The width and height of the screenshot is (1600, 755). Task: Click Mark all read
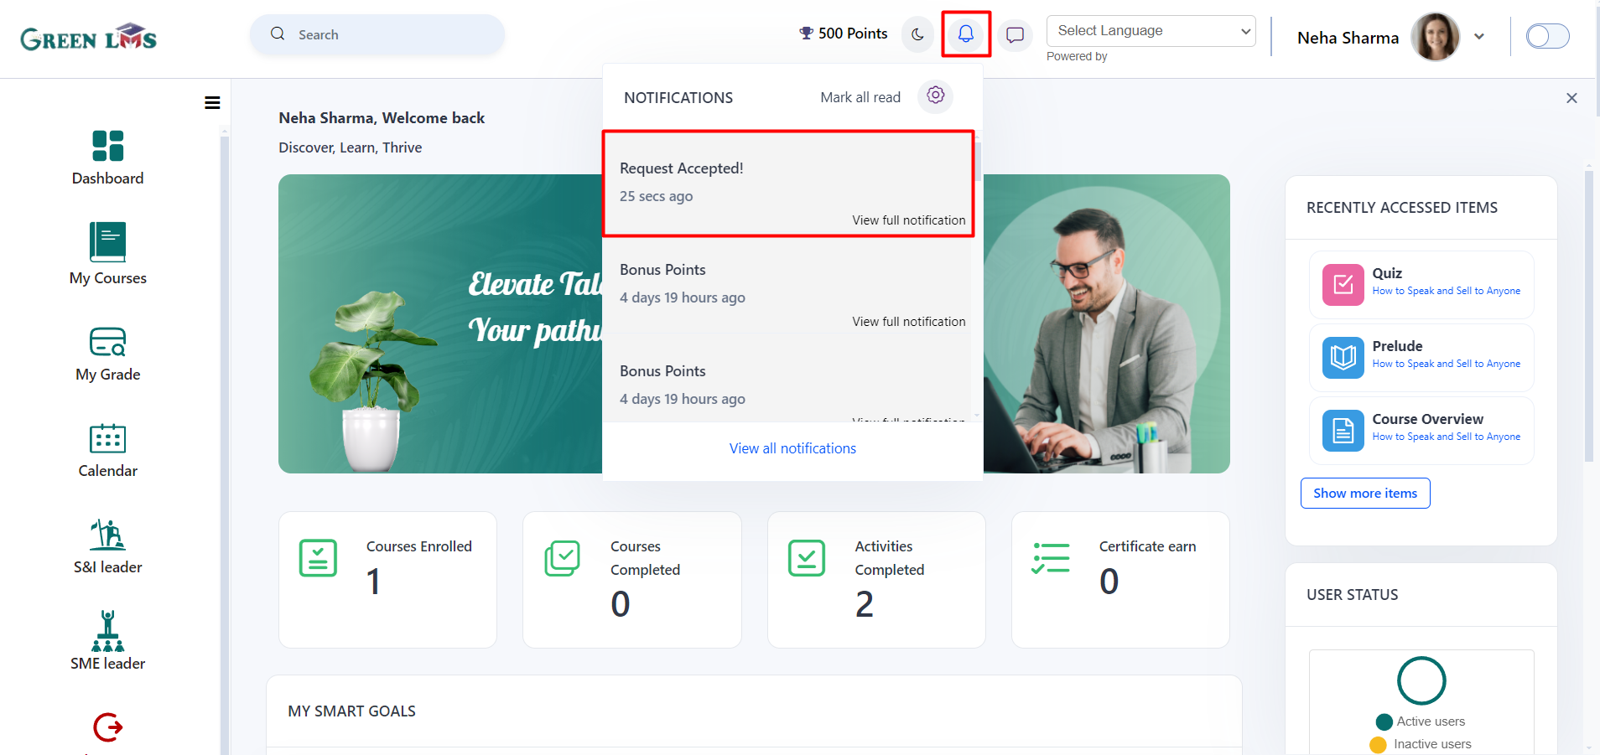pyautogui.click(x=860, y=97)
